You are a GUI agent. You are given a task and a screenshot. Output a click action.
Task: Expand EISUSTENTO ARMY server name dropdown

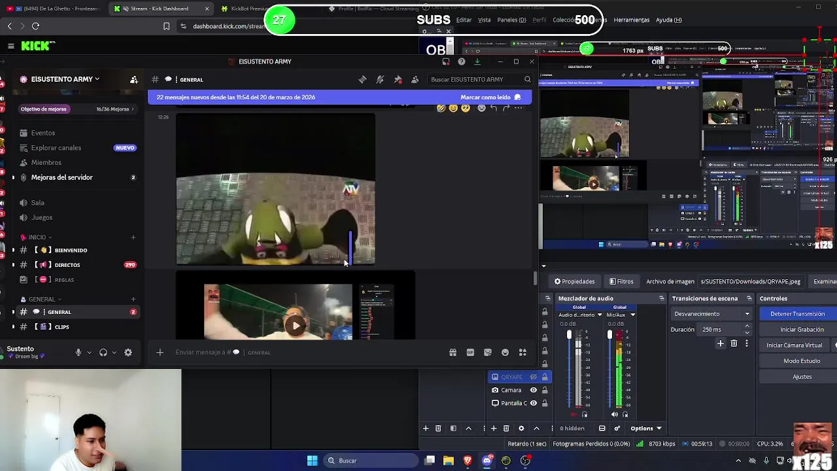click(x=97, y=79)
